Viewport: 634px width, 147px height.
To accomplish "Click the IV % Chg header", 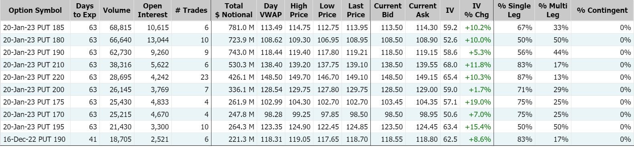I will click(x=476, y=10).
